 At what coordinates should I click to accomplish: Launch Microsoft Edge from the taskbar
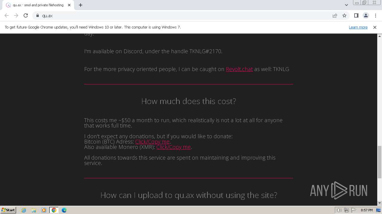pyautogui.click(x=64, y=210)
